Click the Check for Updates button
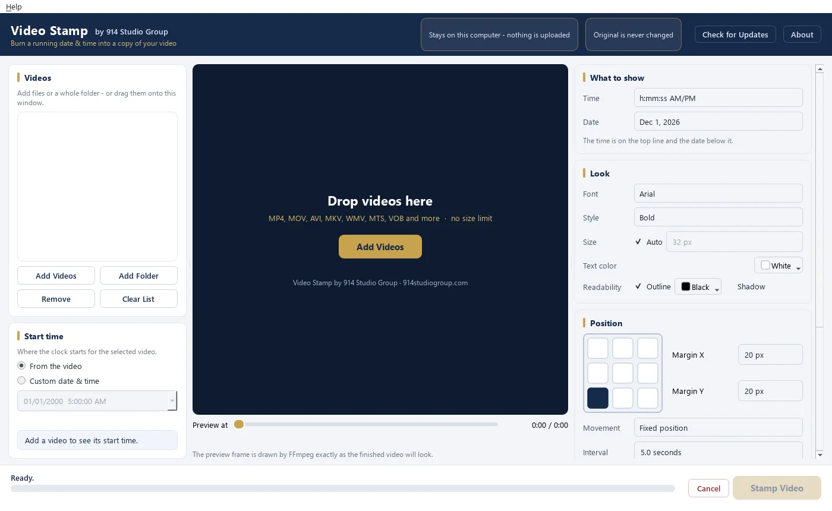This screenshot has width=832, height=511. tap(735, 34)
